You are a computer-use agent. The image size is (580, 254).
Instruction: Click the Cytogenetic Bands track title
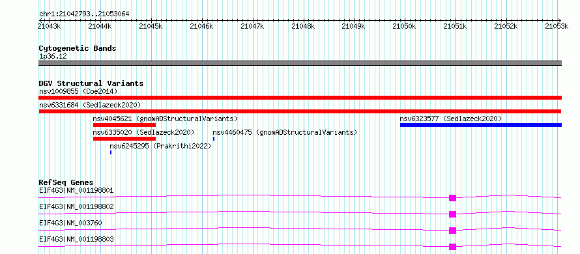point(78,48)
